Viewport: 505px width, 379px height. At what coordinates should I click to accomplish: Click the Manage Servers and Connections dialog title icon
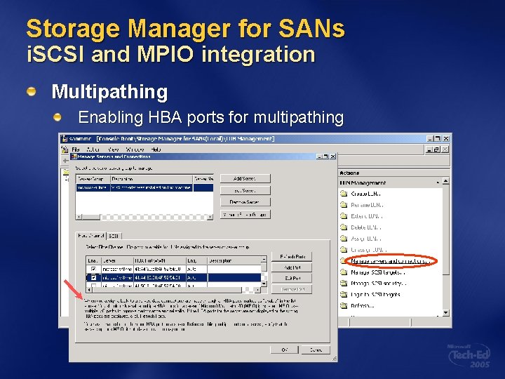[74, 157]
